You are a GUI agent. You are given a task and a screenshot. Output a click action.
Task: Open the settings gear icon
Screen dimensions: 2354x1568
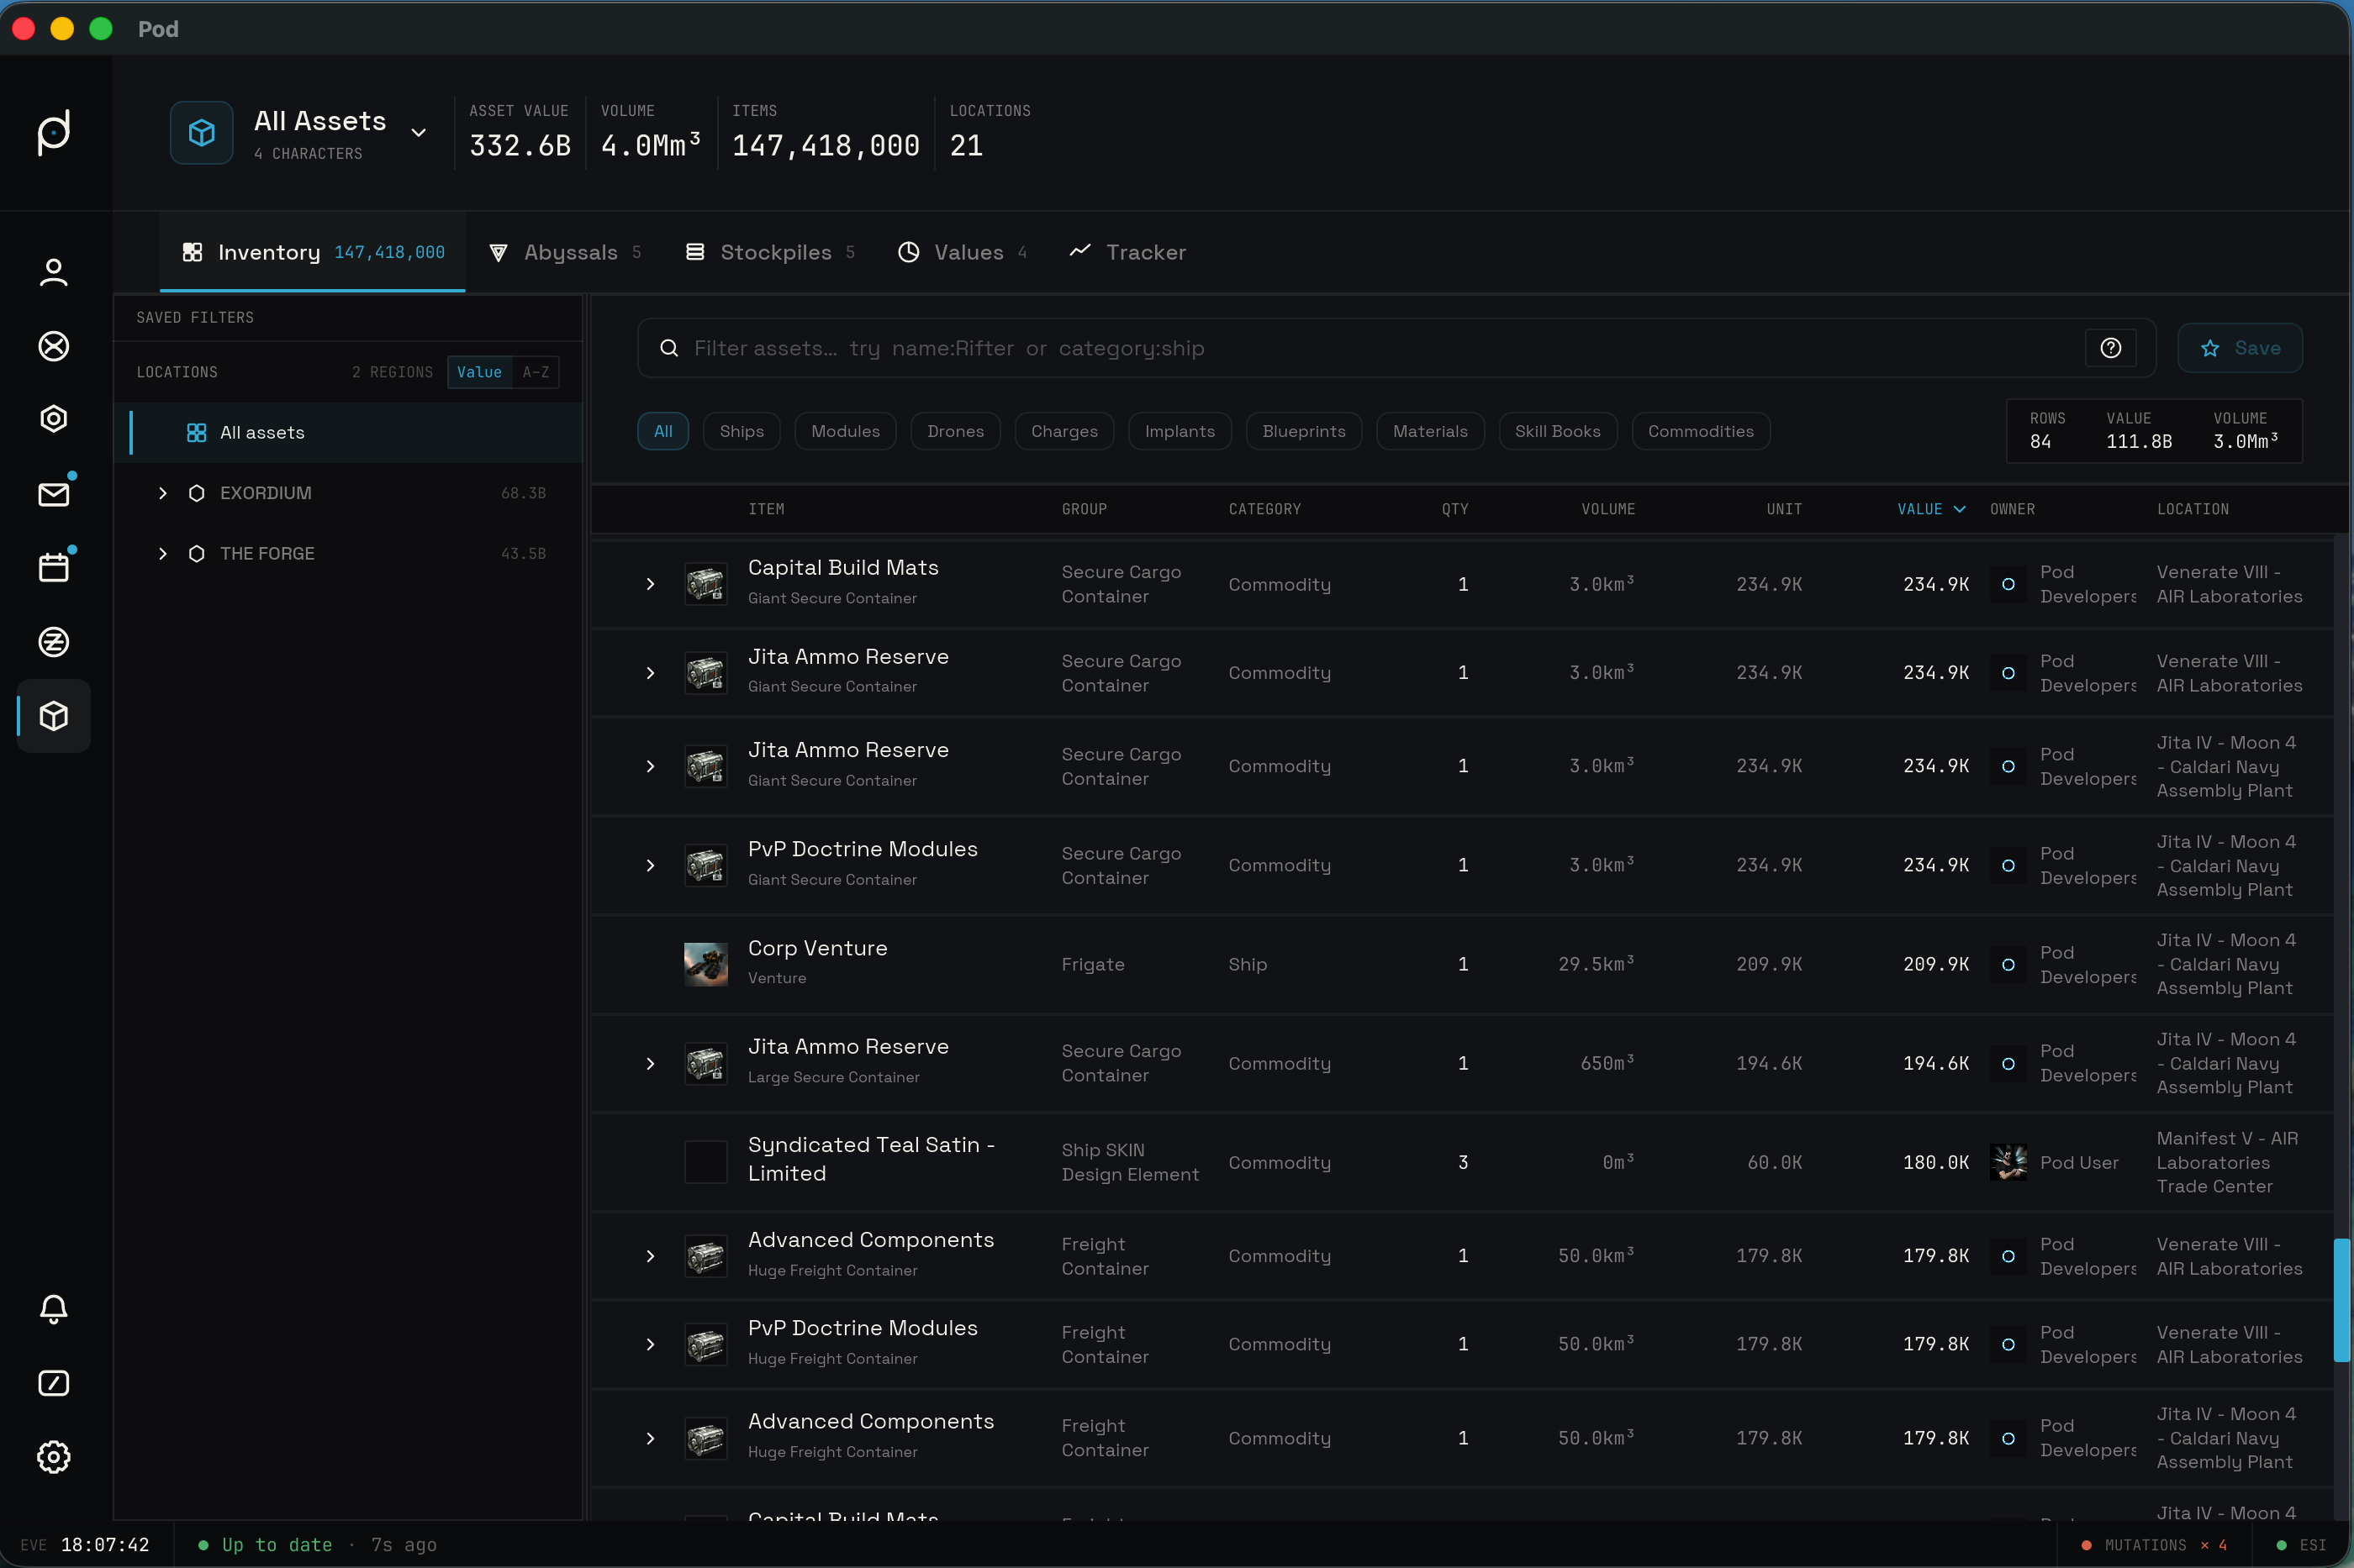54,1457
